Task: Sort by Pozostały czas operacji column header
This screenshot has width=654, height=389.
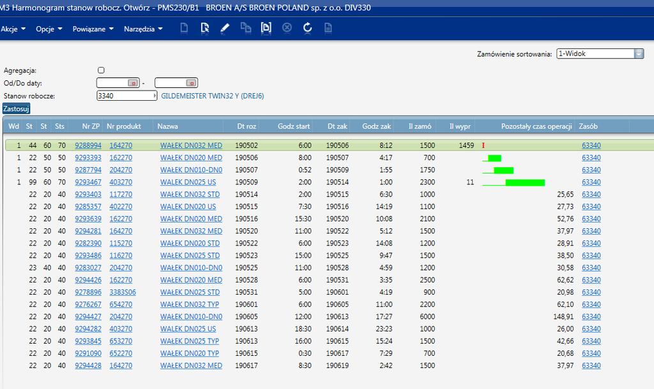Action: tap(536, 126)
